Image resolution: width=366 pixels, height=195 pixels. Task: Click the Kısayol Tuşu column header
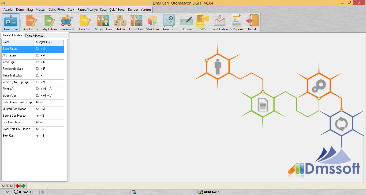[50, 42]
